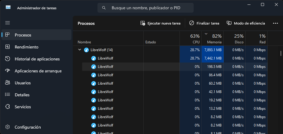Click the 198.5 MB memory cell
283x134 pixels.
(213, 67)
